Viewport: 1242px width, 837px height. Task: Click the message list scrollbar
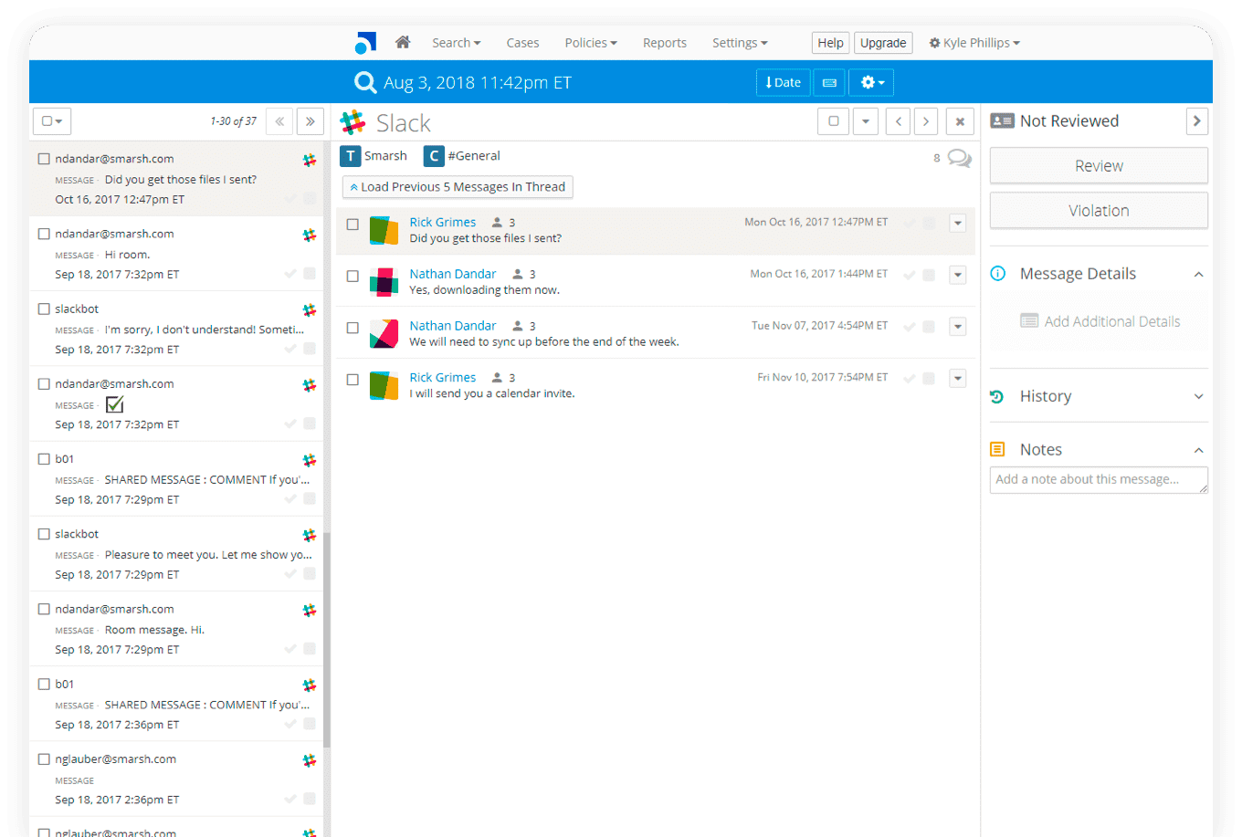(x=326, y=639)
